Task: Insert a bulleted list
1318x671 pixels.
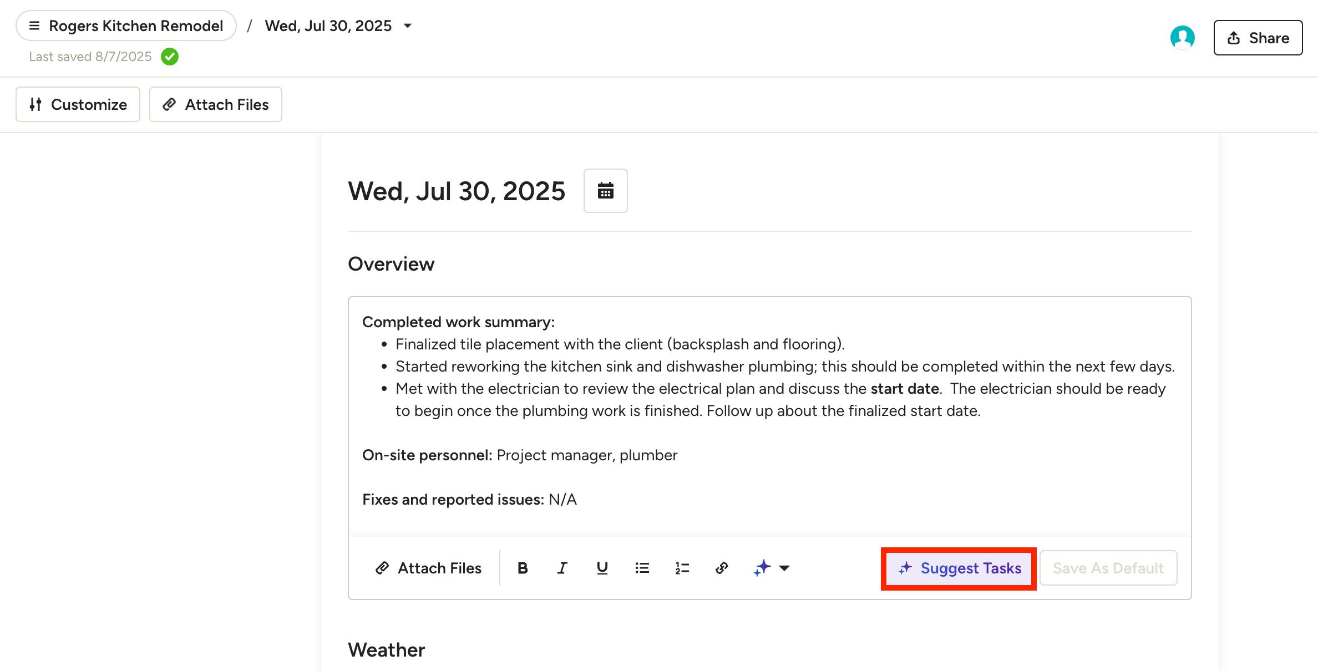Action: tap(642, 568)
